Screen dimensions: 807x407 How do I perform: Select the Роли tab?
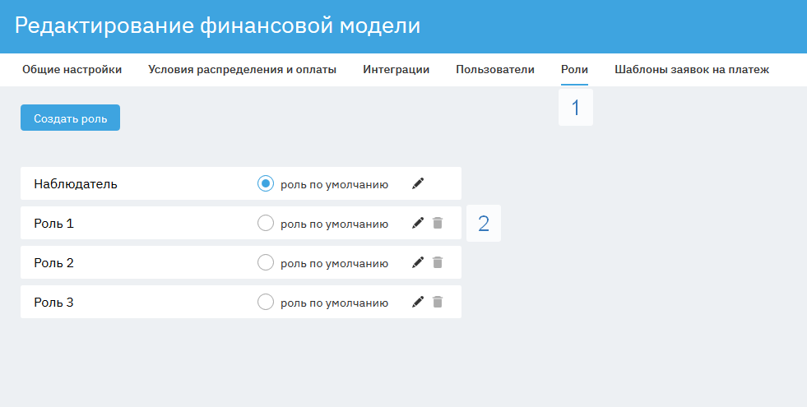tap(574, 70)
